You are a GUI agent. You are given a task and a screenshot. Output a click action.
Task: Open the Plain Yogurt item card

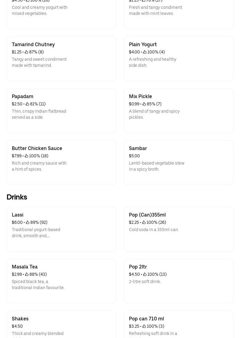tap(179, 59)
